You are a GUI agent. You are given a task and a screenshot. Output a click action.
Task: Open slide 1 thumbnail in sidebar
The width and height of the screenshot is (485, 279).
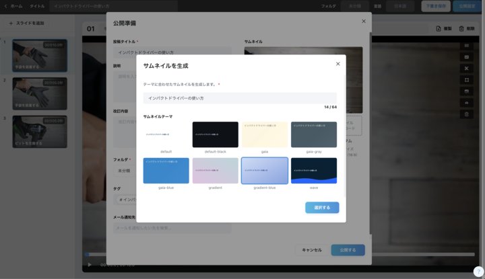coord(40,56)
